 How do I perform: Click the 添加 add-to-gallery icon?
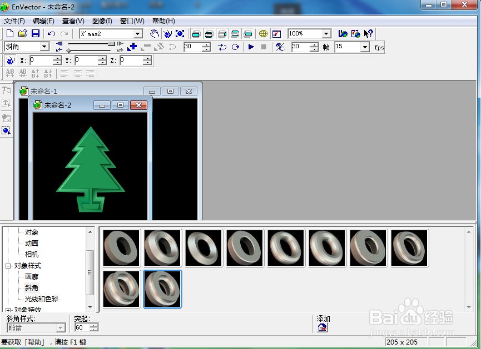(323, 327)
